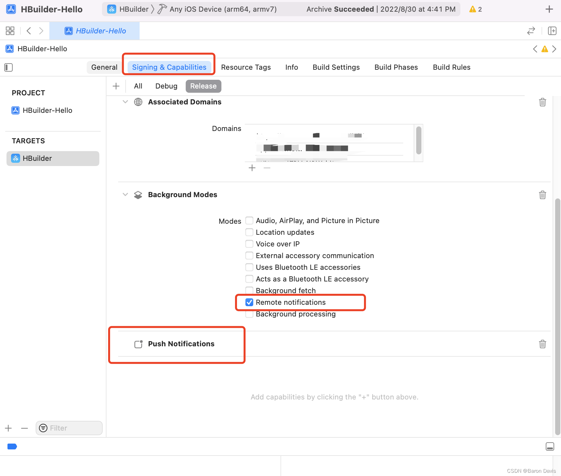Jump to previous issue arrow
This screenshot has height=476, width=561.
pyautogui.click(x=535, y=49)
